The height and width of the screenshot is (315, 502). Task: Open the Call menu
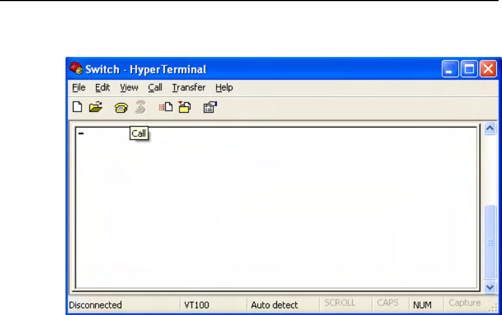(155, 88)
